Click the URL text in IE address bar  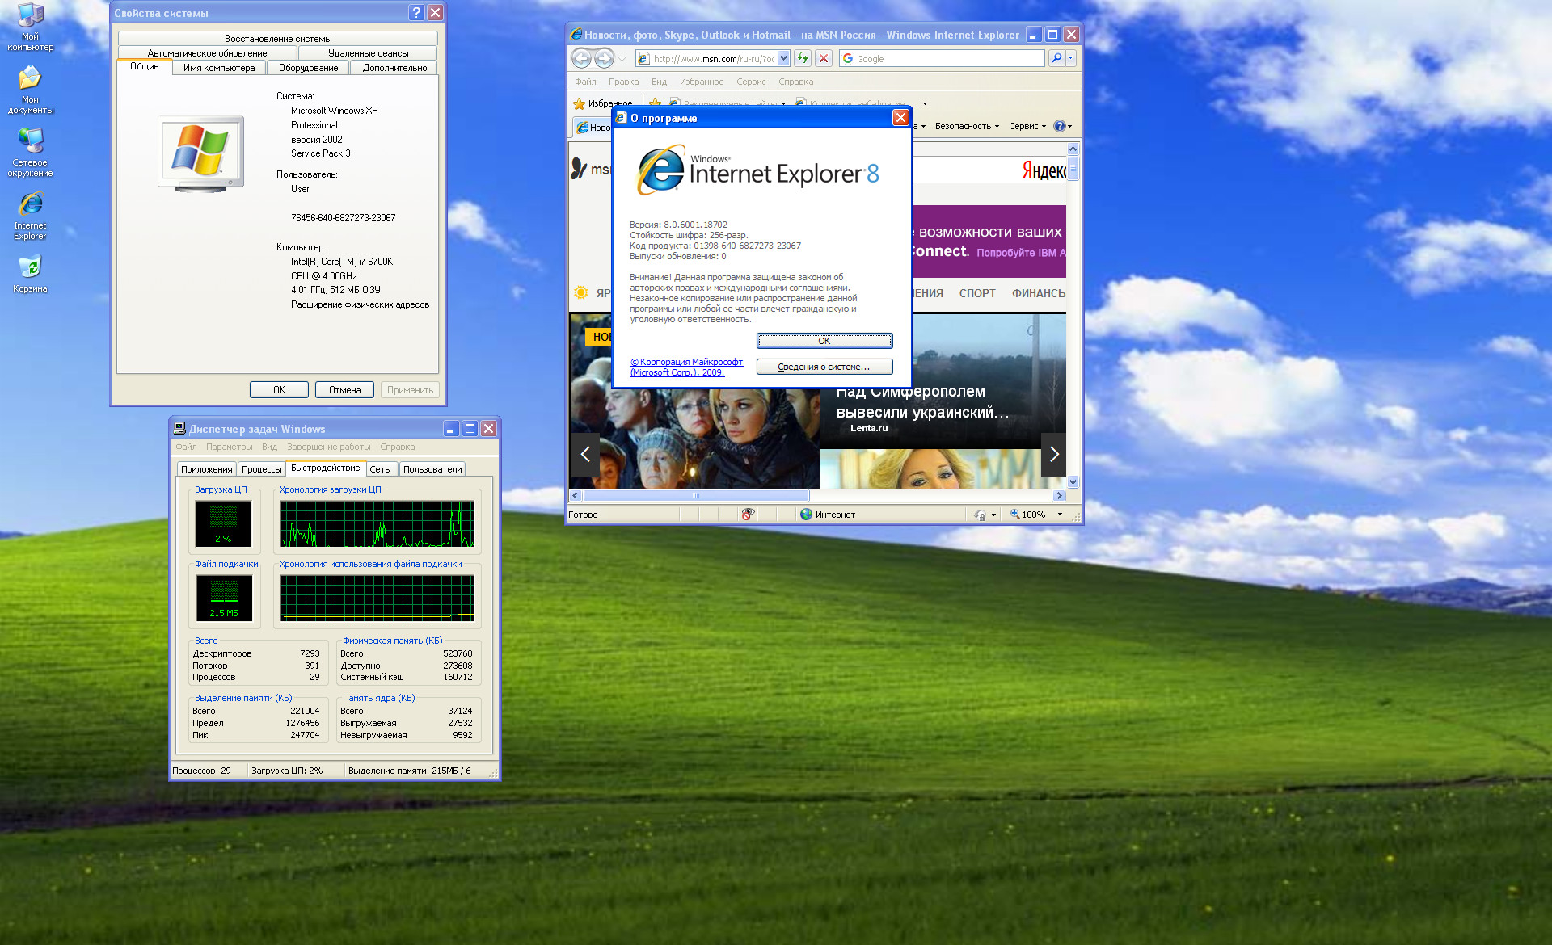pyautogui.click(x=714, y=59)
